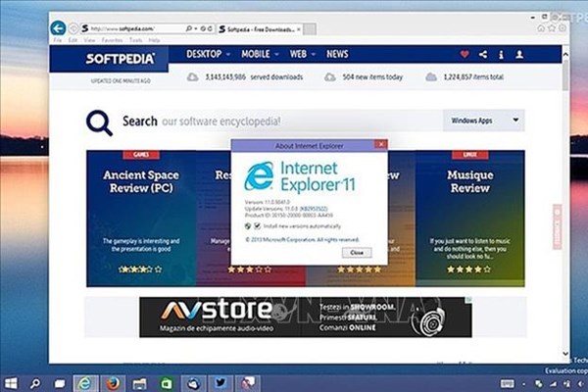Viewport: 588px width, 392px height.
Task: Click the "504 new items today" text
Action: point(372,76)
